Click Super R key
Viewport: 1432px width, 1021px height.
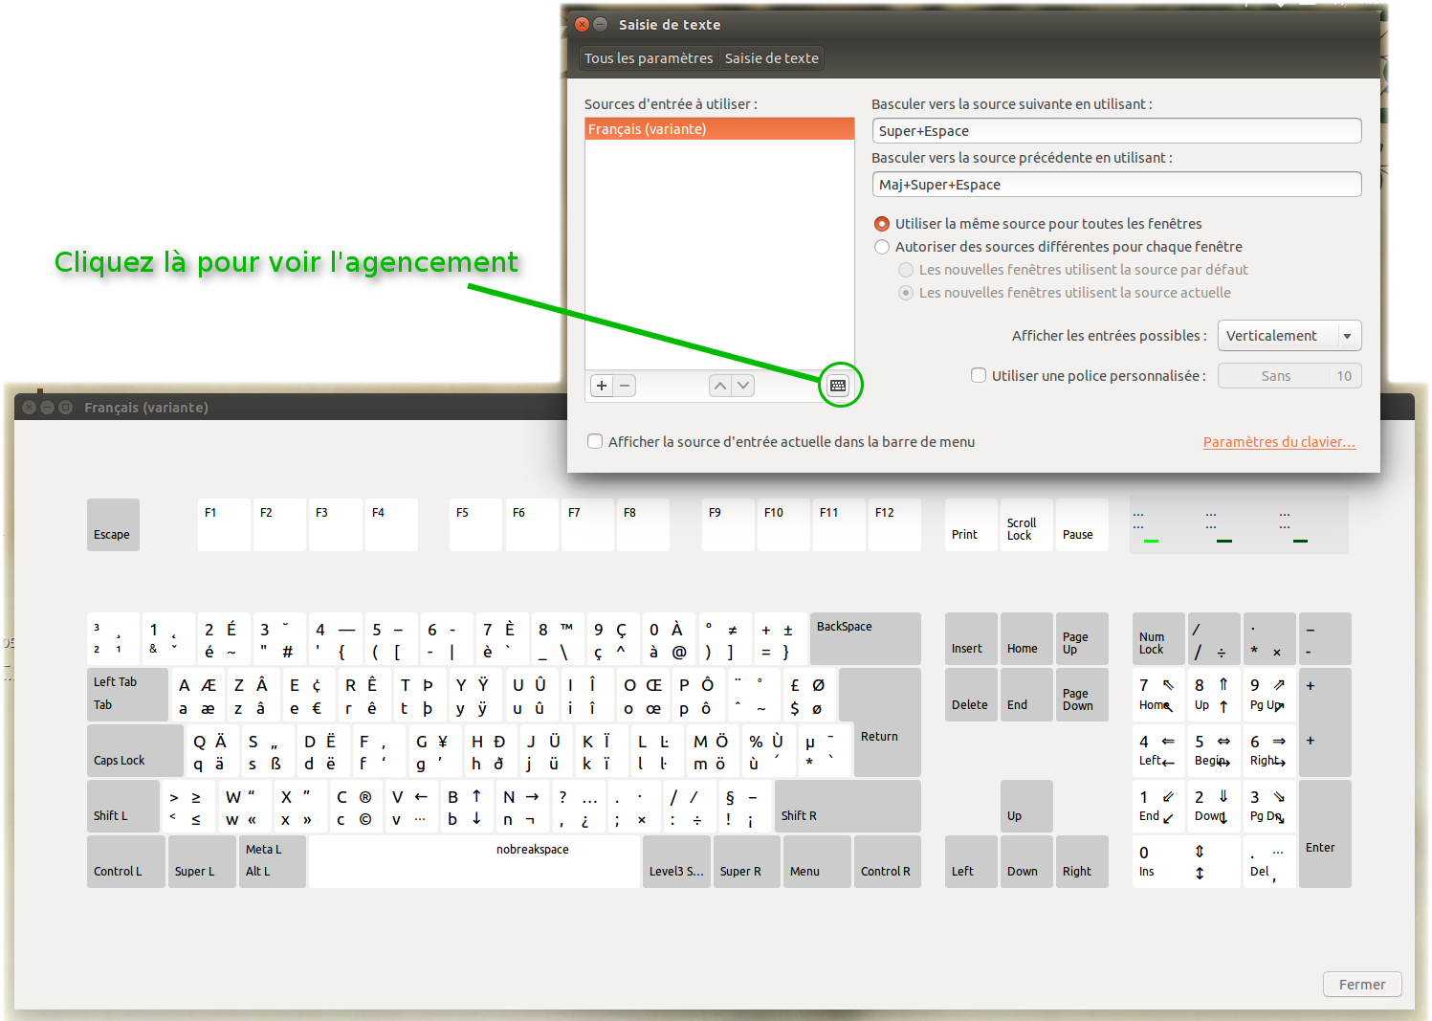(746, 861)
